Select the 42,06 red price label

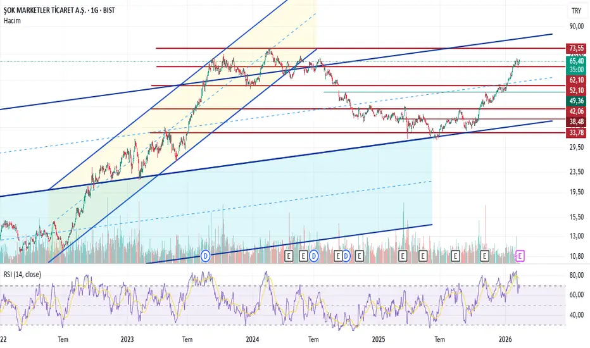tap(576, 111)
